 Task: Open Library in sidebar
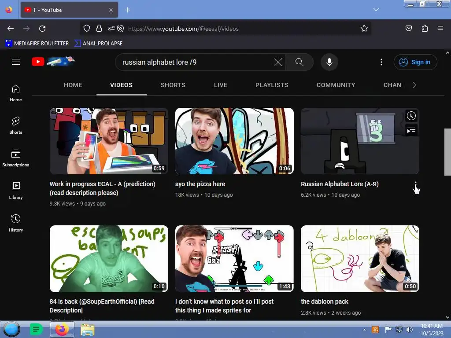click(x=16, y=191)
